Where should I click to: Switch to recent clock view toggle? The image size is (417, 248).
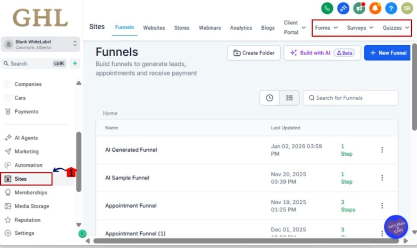click(269, 98)
